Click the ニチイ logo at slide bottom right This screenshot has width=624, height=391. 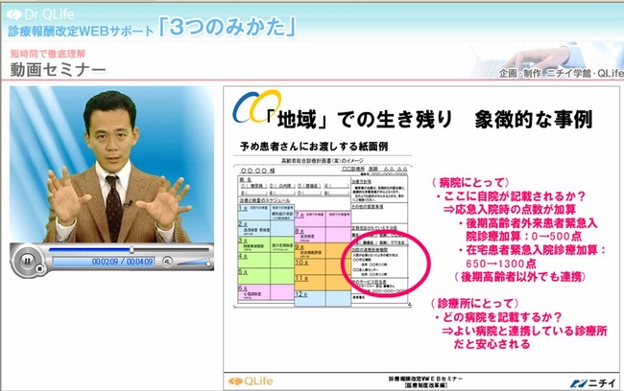point(581,381)
